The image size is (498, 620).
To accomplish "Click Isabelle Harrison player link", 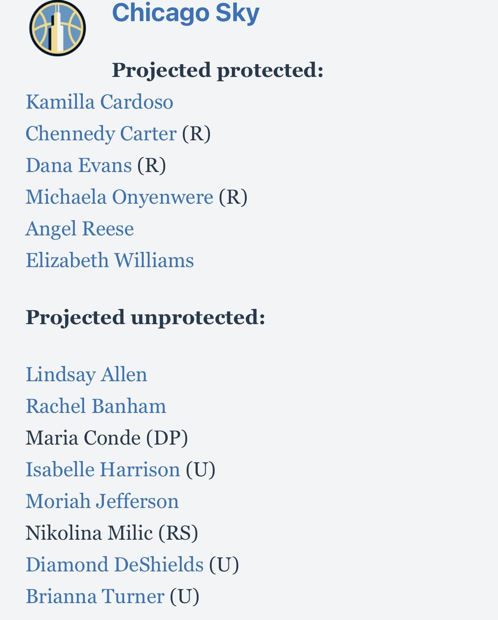I will coord(103,470).
